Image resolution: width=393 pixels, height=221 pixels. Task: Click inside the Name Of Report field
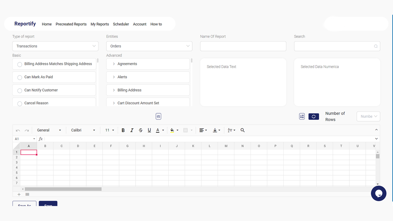(x=243, y=46)
